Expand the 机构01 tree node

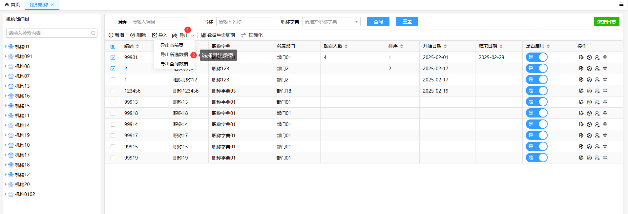(6, 47)
